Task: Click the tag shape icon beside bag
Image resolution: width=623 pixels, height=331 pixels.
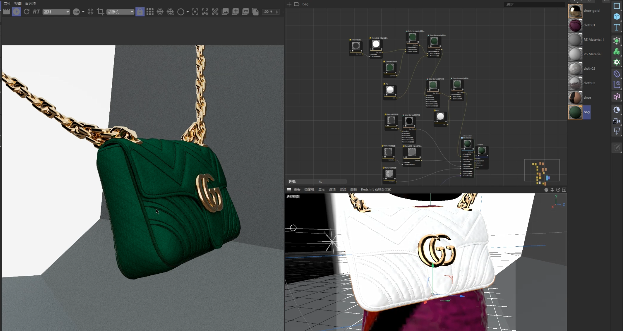Action: pos(297,4)
